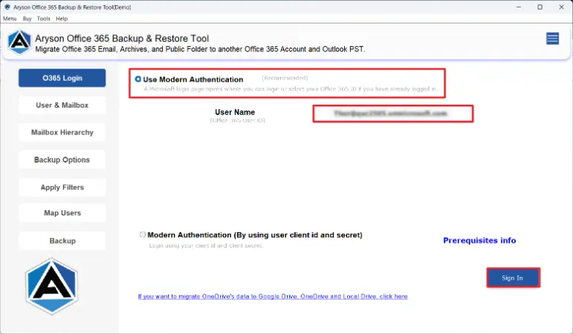
Task: Click 'Aryson Office 365 Backup & Restore Tool' heading
Action: coord(122,39)
